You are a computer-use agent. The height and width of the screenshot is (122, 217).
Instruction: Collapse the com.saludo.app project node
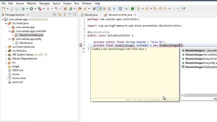point(2,19)
